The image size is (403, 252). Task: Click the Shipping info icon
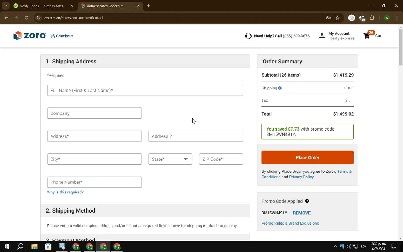(x=280, y=88)
